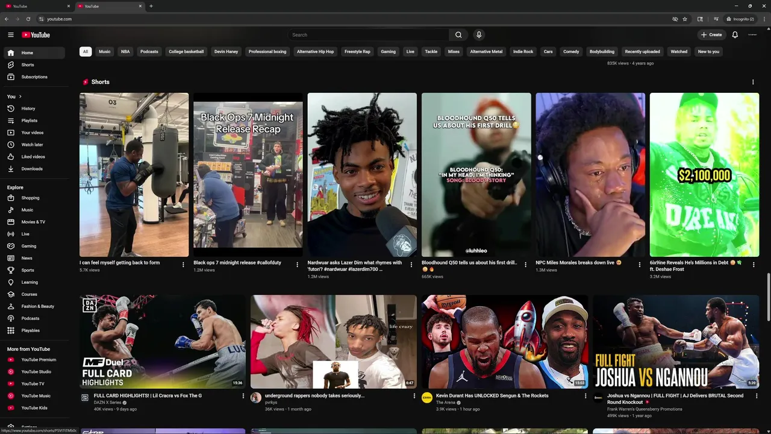Select the Freestyle Rap chip
771x434 pixels.
coord(357,51)
